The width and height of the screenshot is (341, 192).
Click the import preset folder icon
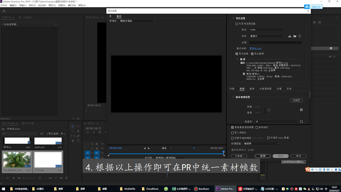pos(295,36)
